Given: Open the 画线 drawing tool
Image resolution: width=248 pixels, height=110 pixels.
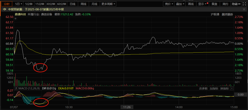Looking at the screenshot, I should [191, 4].
